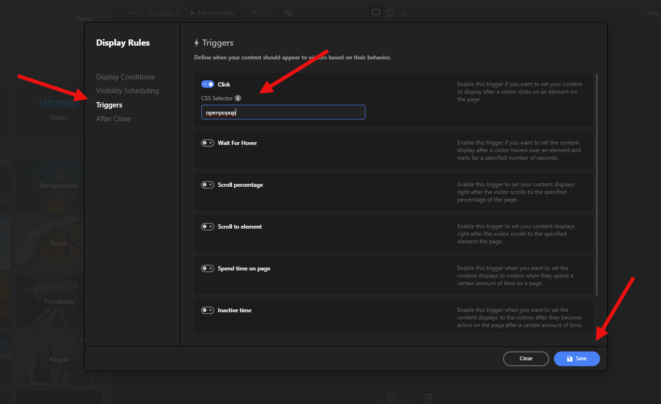Click the Wait For Hover description text
This screenshot has width=661, height=404.
(519, 150)
